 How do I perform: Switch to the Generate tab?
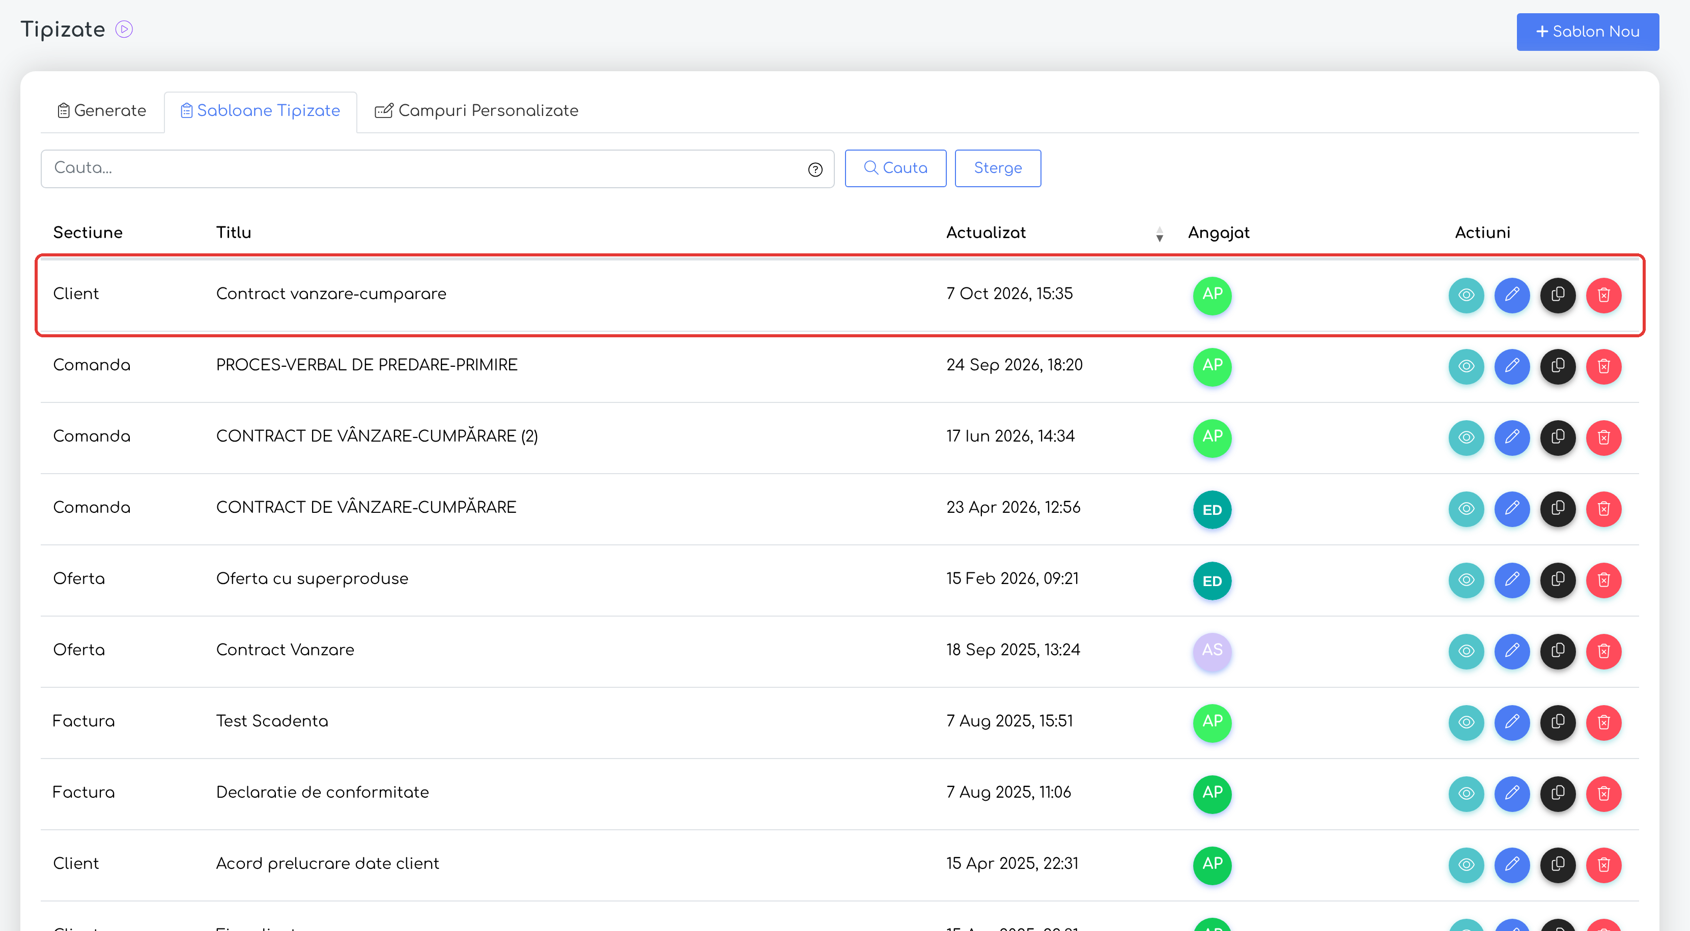[x=102, y=111]
